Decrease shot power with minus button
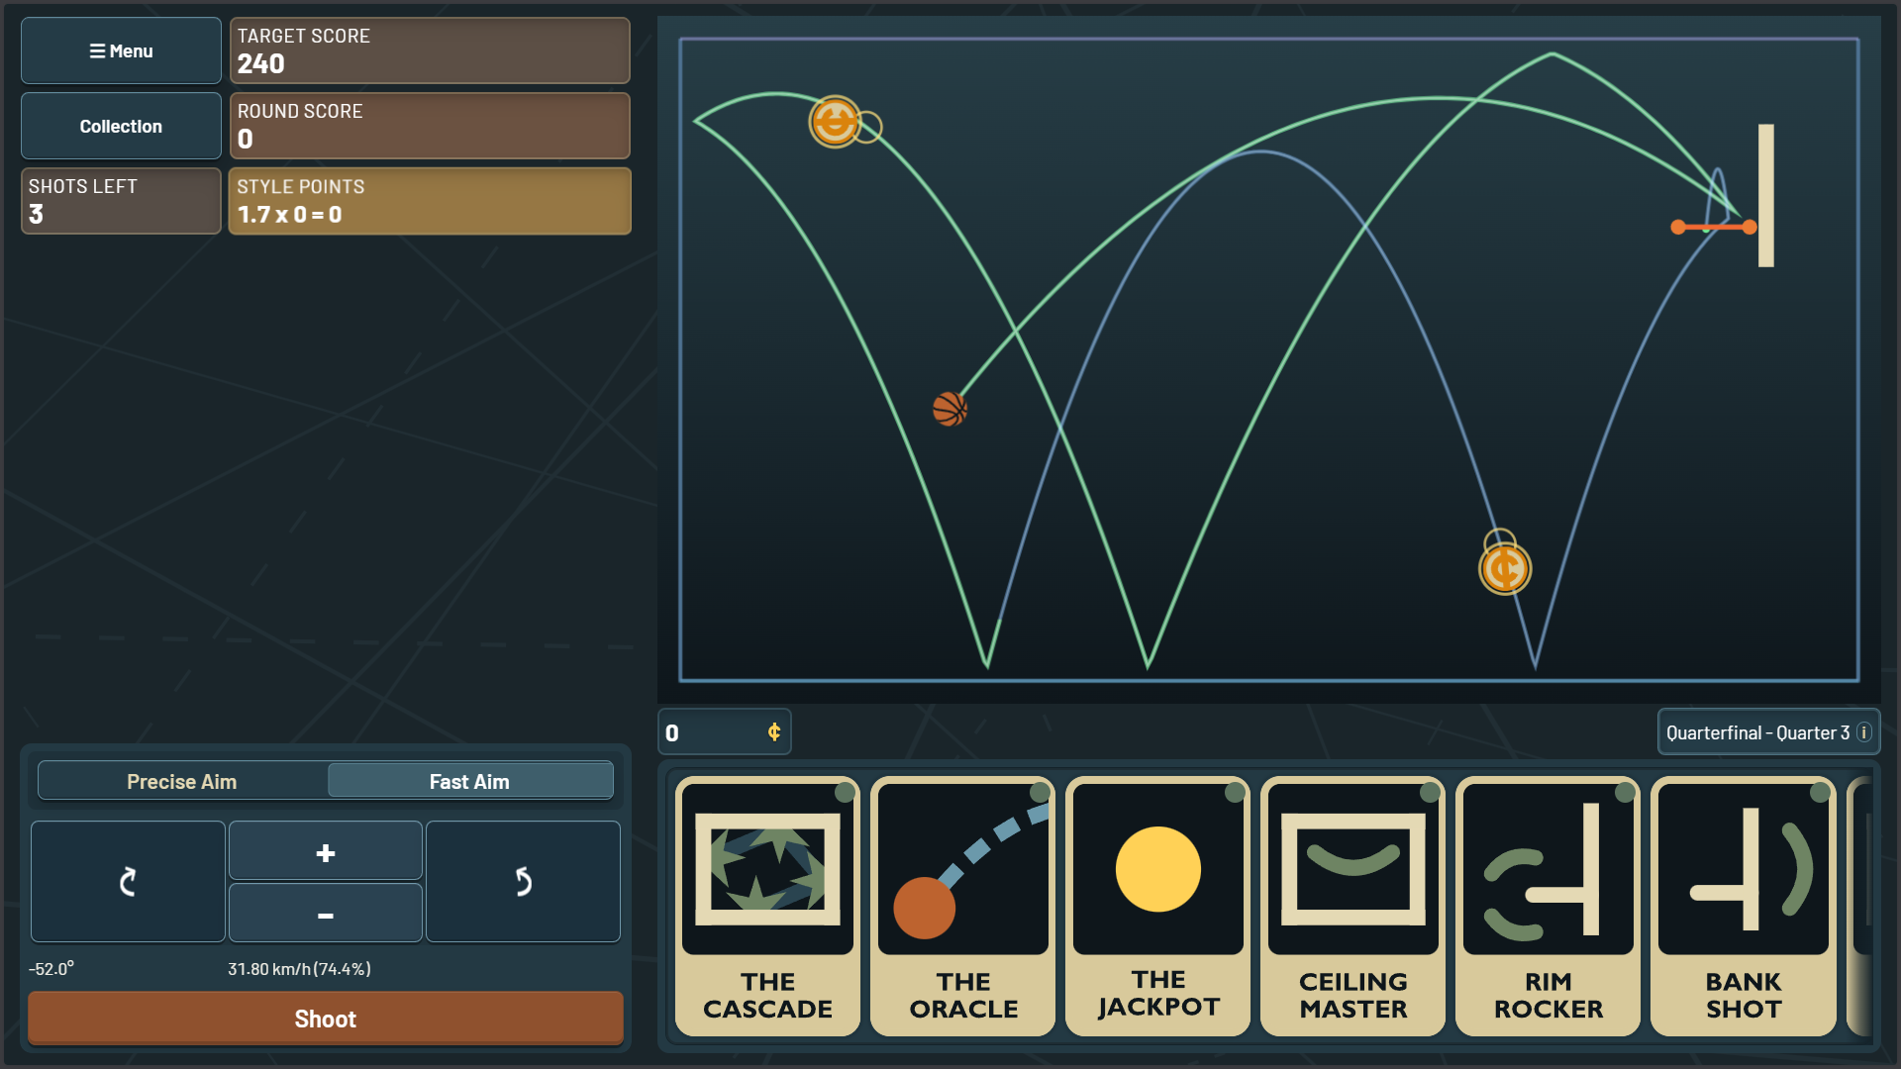 [x=326, y=913]
